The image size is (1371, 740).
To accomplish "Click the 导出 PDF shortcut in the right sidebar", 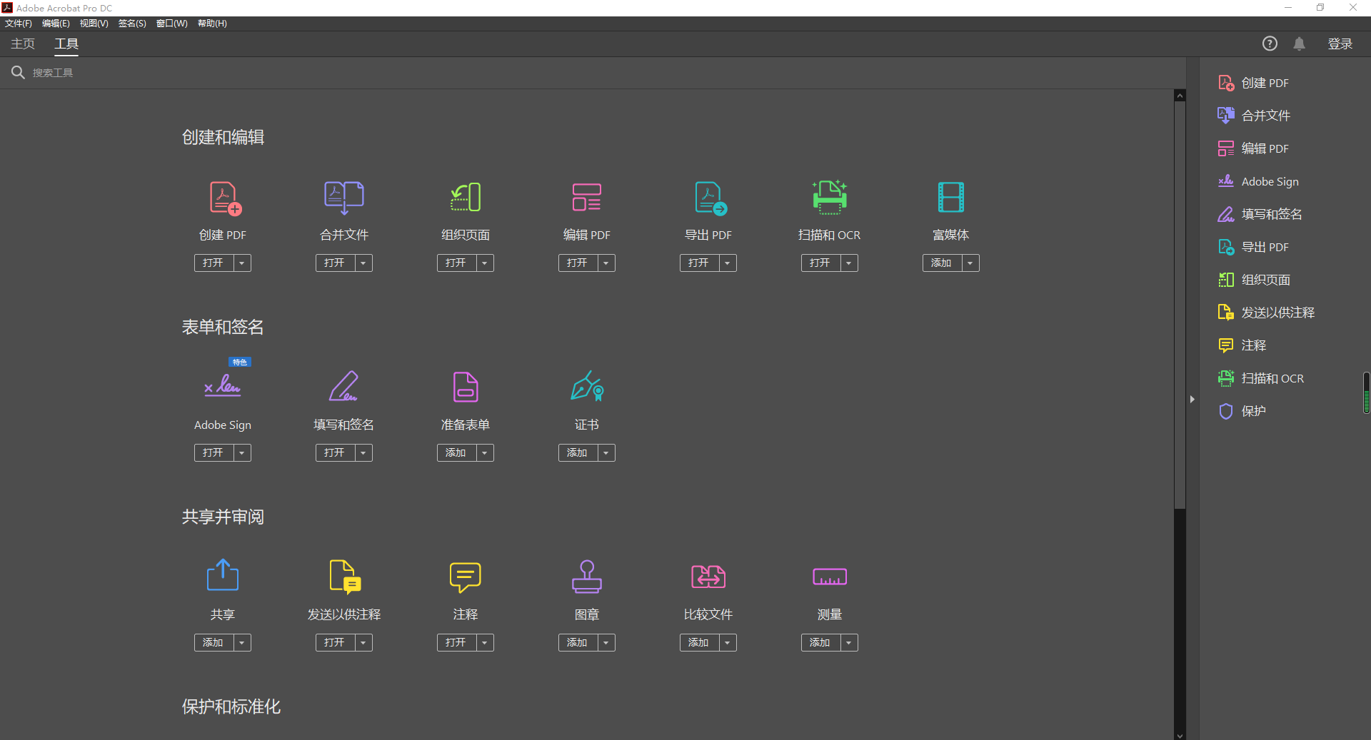I will click(1253, 247).
